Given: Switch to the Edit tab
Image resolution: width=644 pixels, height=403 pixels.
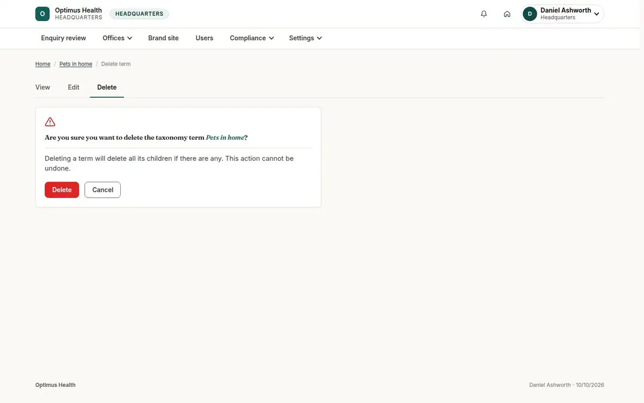Looking at the screenshot, I should point(74,87).
